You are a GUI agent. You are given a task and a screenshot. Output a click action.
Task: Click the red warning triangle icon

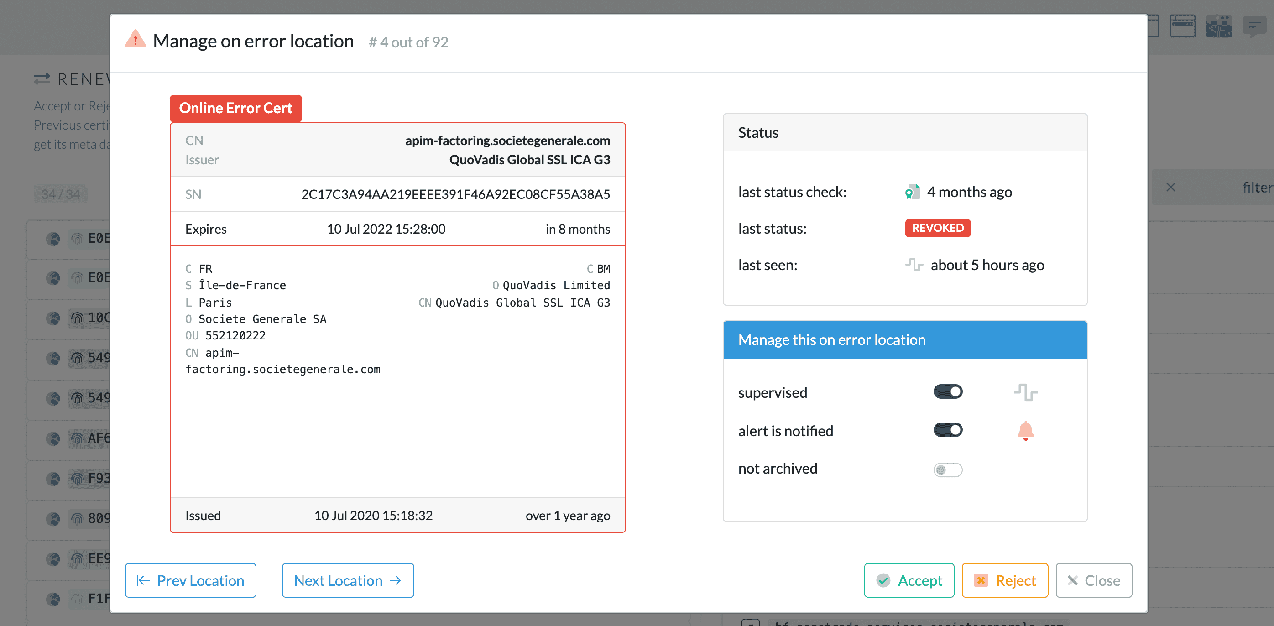coord(135,40)
